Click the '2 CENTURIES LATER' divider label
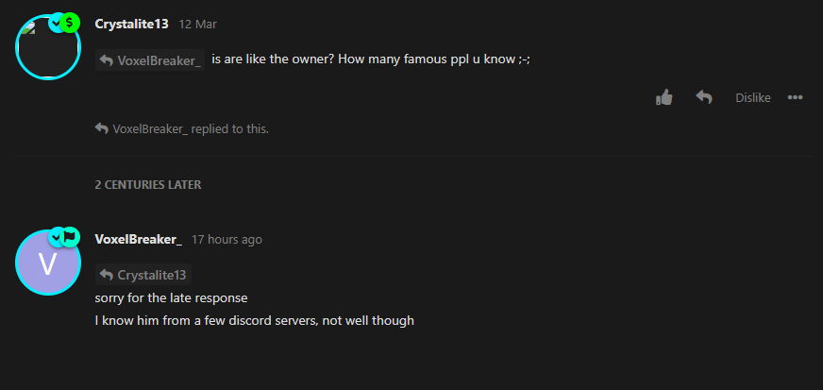The image size is (823, 390). [148, 185]
